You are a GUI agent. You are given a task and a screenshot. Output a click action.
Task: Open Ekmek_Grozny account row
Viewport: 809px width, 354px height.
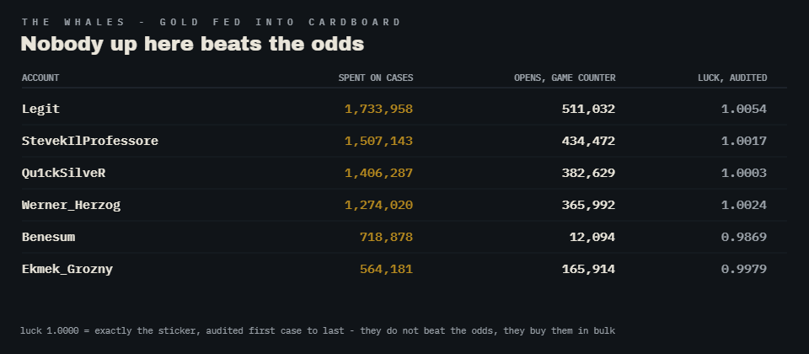click(x=404, y=270)
